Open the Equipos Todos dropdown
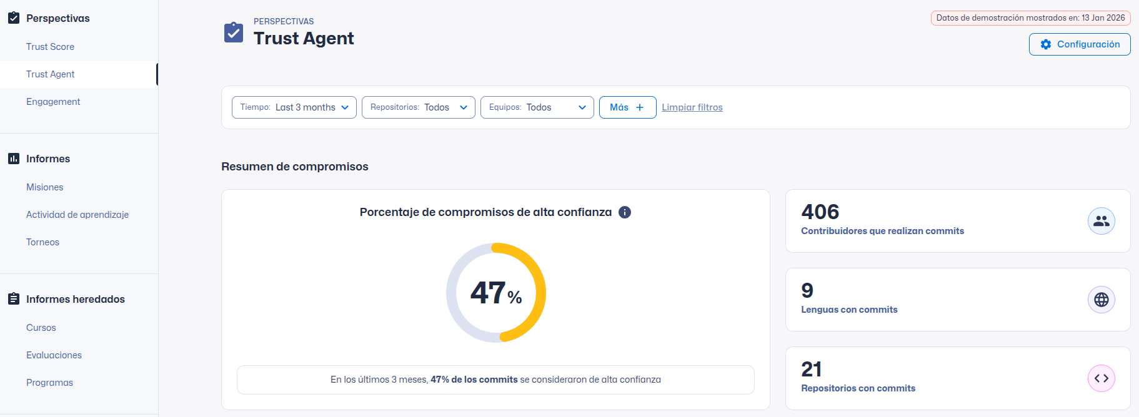1139x417 pixels. (537, 107)
